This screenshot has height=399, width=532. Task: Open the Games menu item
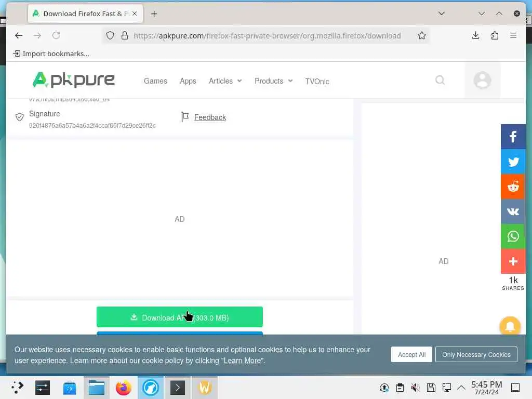point(155,81)
